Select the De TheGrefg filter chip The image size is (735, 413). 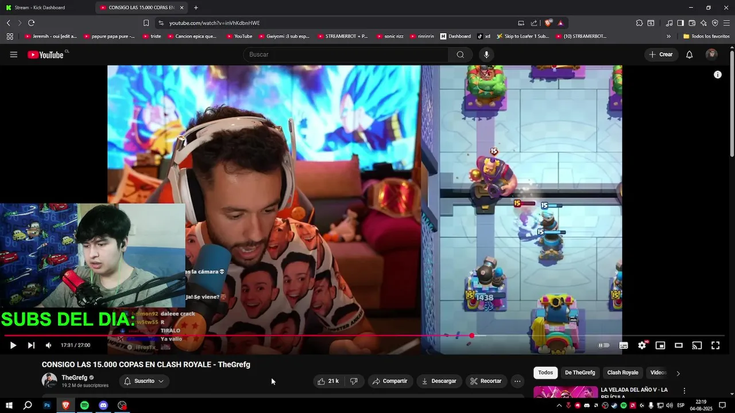[580, 373]
